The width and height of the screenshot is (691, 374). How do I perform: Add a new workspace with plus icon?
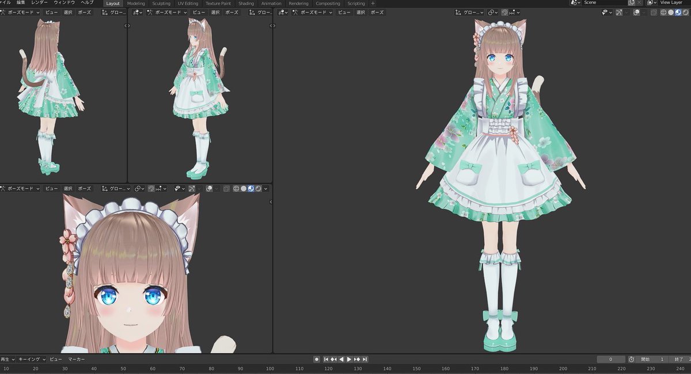click(x=373, y=3)
